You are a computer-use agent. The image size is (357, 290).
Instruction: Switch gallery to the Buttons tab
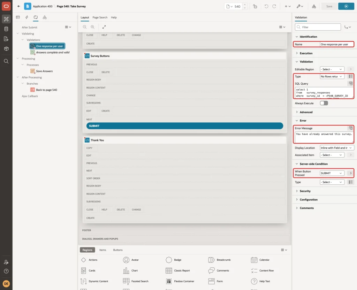pyautogui.click(x=118, y=250)
